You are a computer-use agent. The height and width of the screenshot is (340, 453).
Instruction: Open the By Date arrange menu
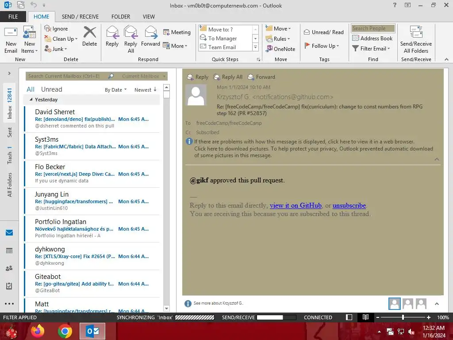point(115,90)
